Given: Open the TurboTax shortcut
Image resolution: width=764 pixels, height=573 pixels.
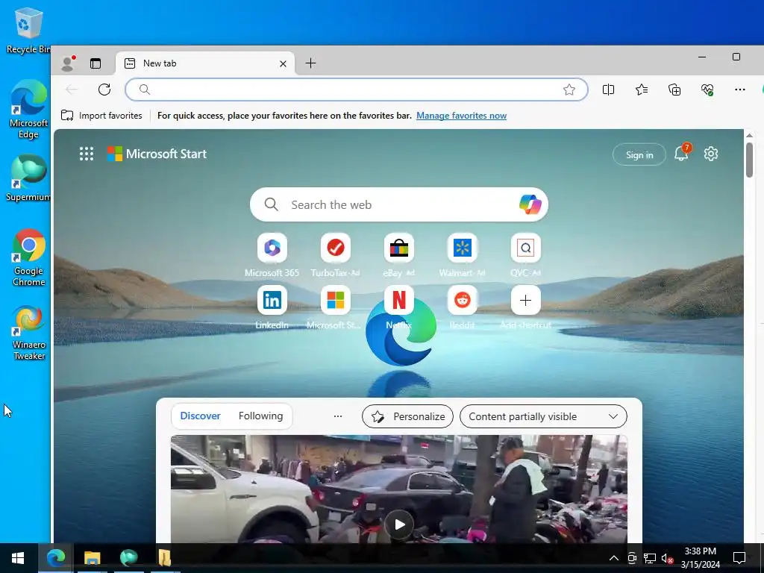Looking at the screenshot, I should (335, 255).
